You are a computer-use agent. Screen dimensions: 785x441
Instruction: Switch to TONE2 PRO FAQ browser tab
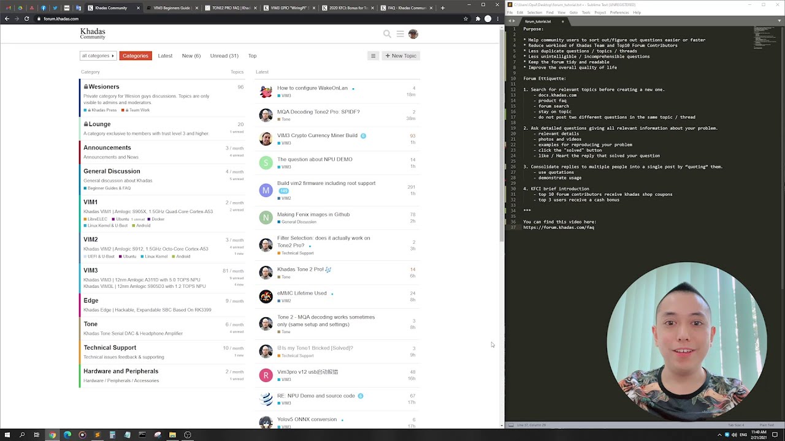click(230, 8)
